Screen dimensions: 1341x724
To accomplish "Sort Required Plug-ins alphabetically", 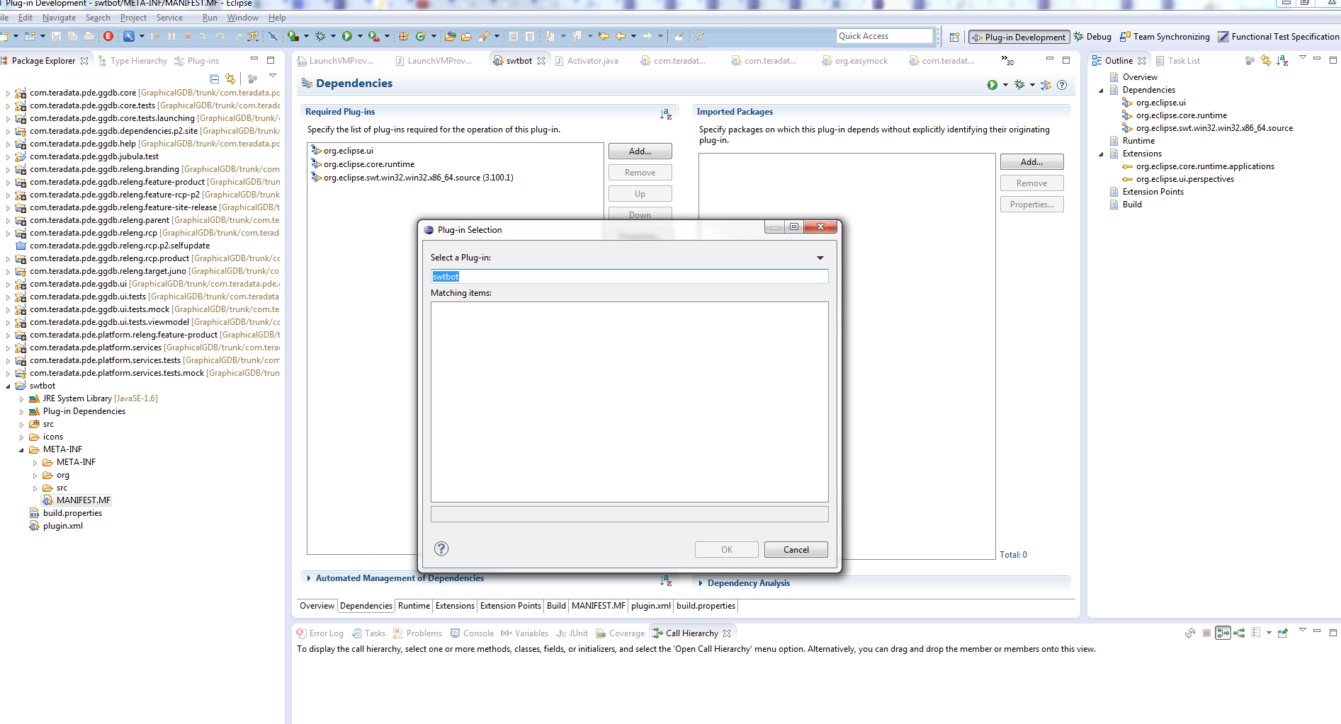I will [666, 113].
